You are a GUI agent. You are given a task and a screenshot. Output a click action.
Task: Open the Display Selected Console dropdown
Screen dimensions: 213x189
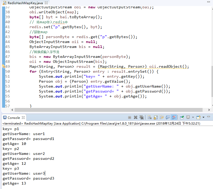pyautogui.click(x=193, y=117)
